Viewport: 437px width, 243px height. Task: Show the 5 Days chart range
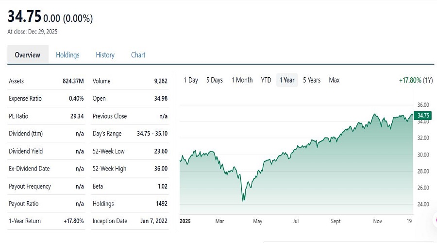tap(214, 80)
